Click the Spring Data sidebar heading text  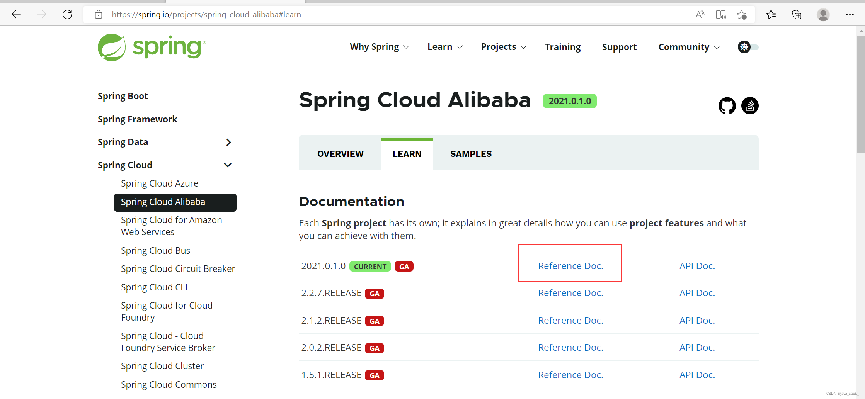coord(123,142)
